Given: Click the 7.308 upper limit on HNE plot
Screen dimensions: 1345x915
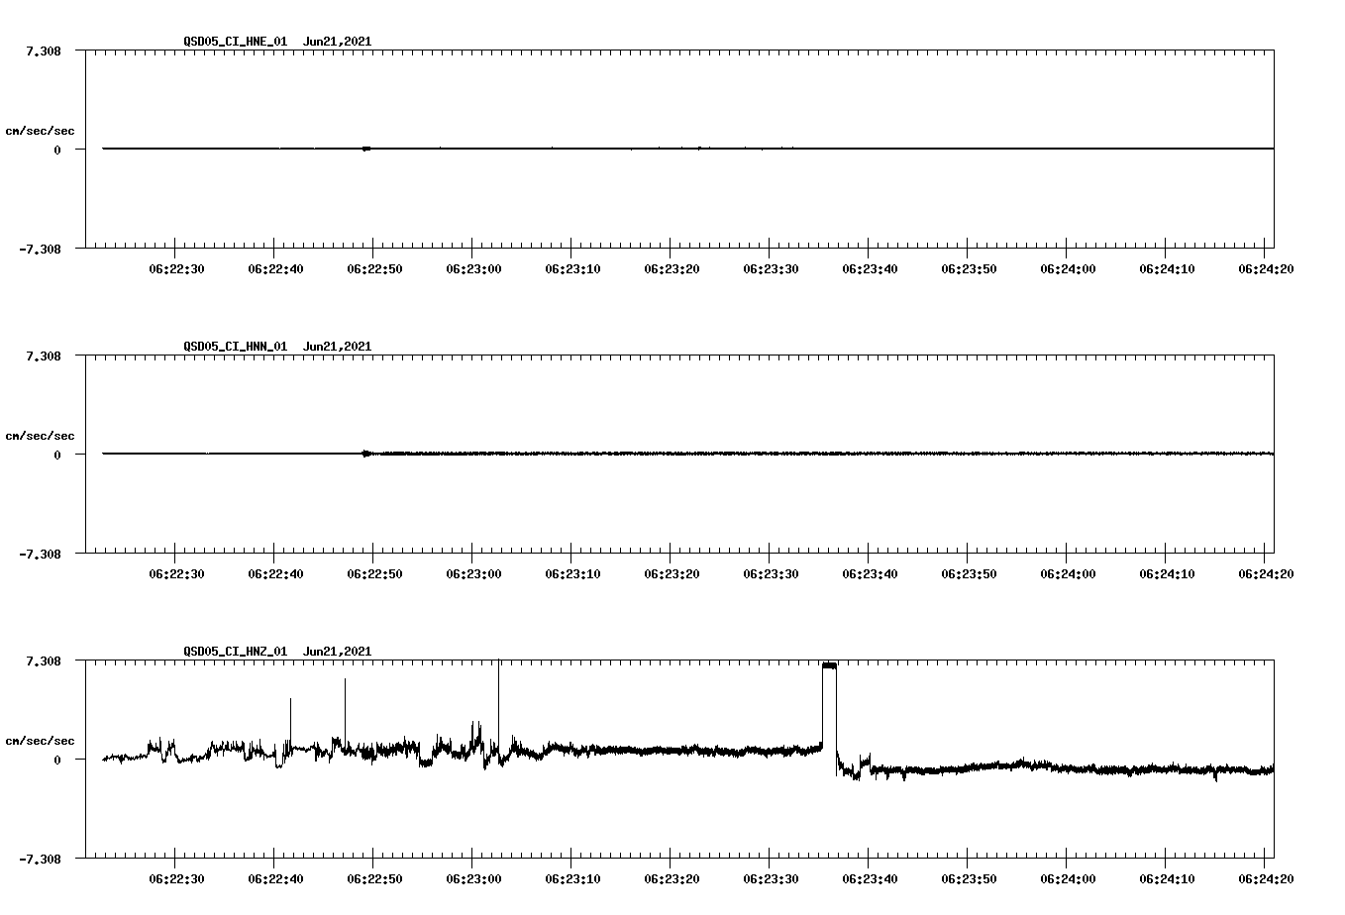Looking at the screenshot, I should (x=44, y=51).
